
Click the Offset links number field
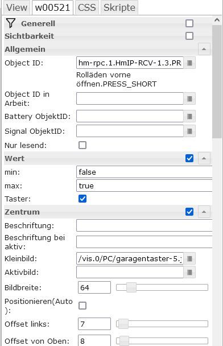click(x=94, y=324)
